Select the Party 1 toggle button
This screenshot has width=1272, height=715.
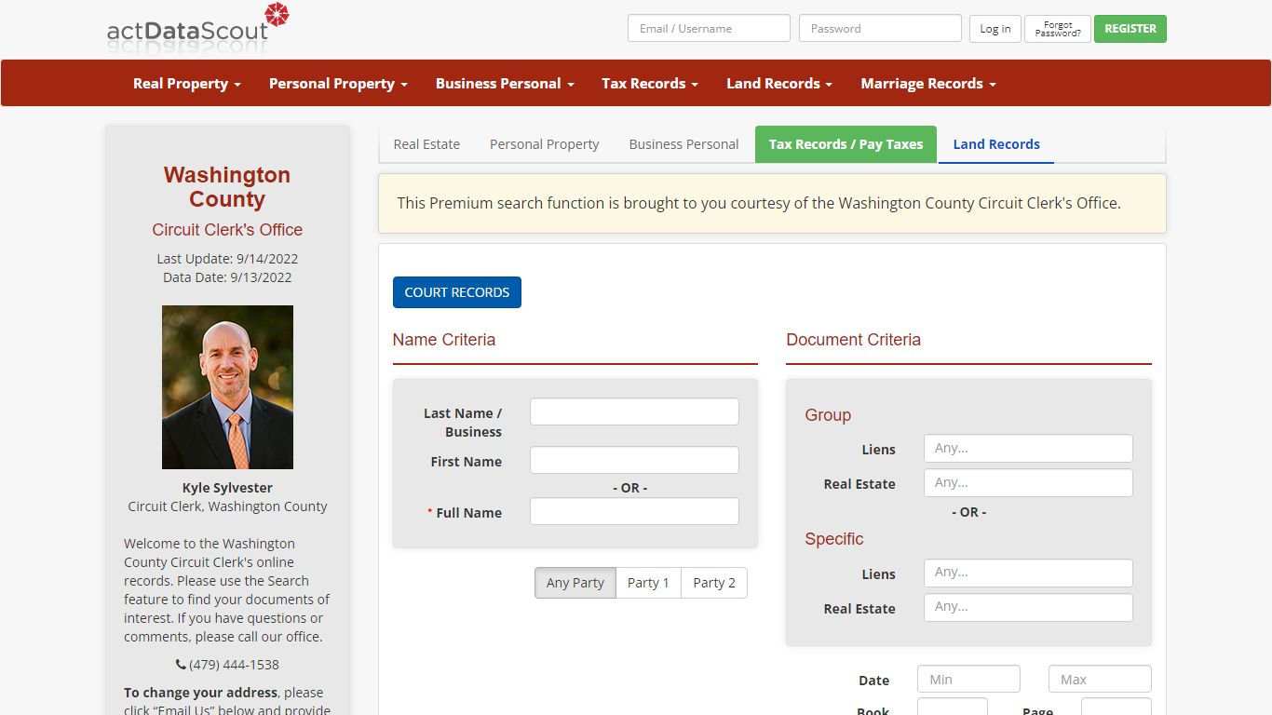[648, 583]
